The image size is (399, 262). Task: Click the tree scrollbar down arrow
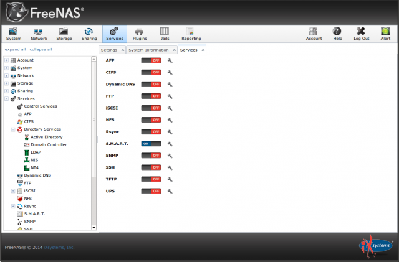point(94,228)
